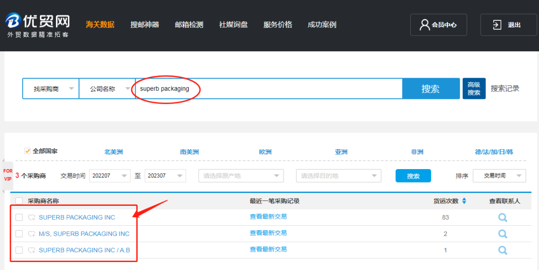Screen dimensions: 539x270
Task: Click the 会员中心 user icon
Action: pos(425,25)
